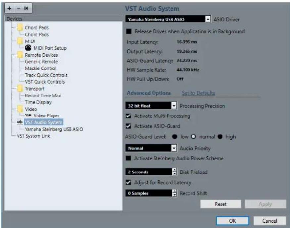Click the Apply button

click(266, 204)
